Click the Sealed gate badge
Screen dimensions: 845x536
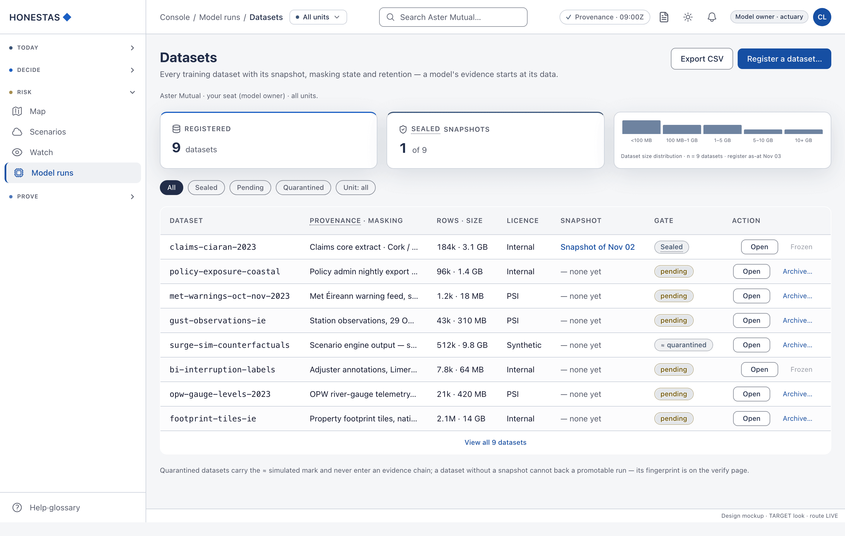[x=671, y=247]
